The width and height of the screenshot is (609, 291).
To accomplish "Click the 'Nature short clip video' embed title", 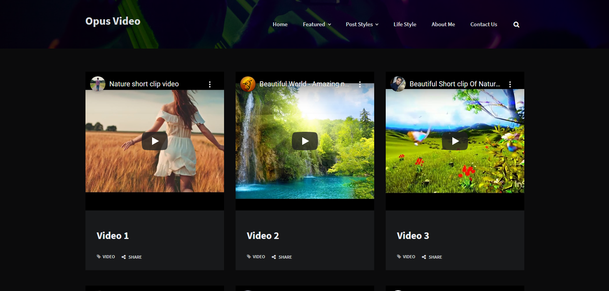I will point(144,84).
